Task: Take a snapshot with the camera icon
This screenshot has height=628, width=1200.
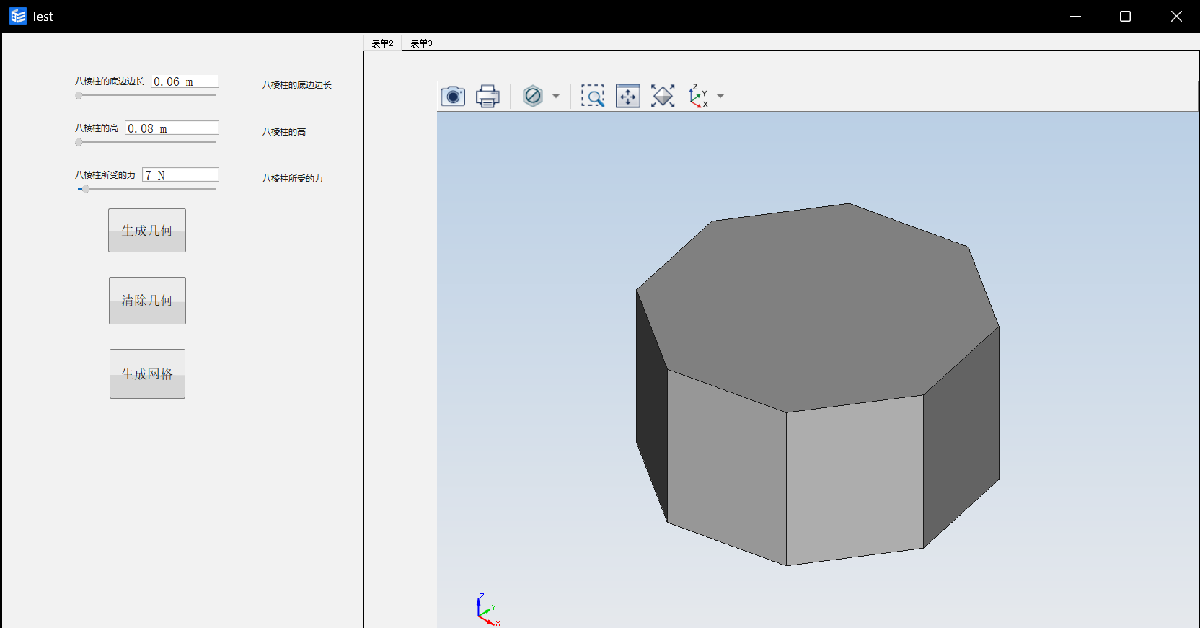Action: [453, 96]
